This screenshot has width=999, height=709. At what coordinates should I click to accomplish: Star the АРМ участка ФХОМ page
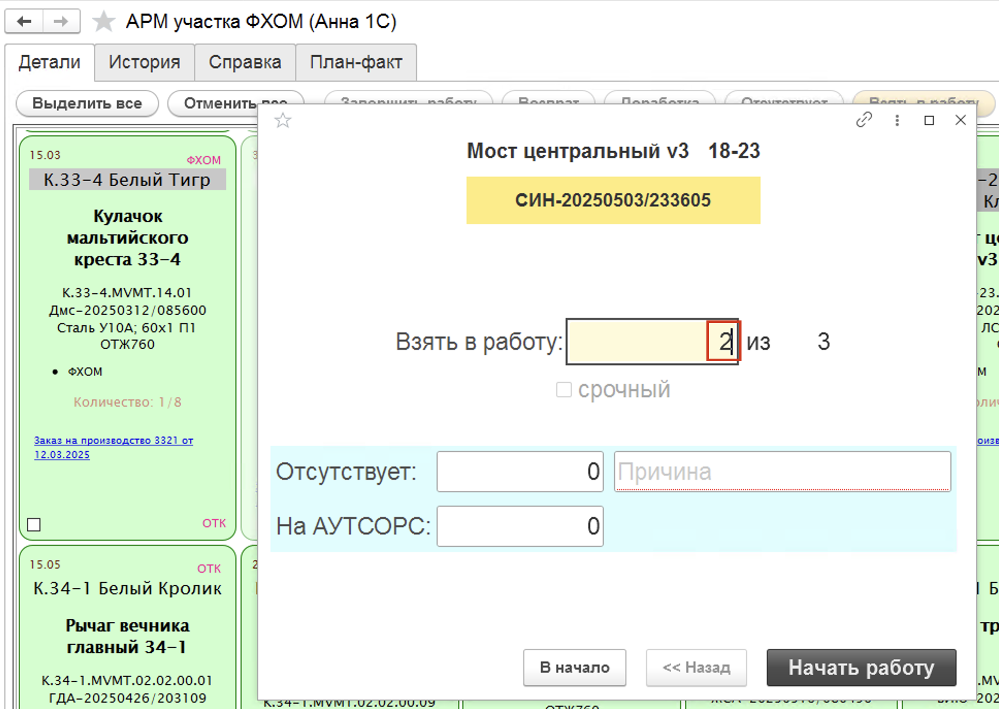click(x=104, y=22)
